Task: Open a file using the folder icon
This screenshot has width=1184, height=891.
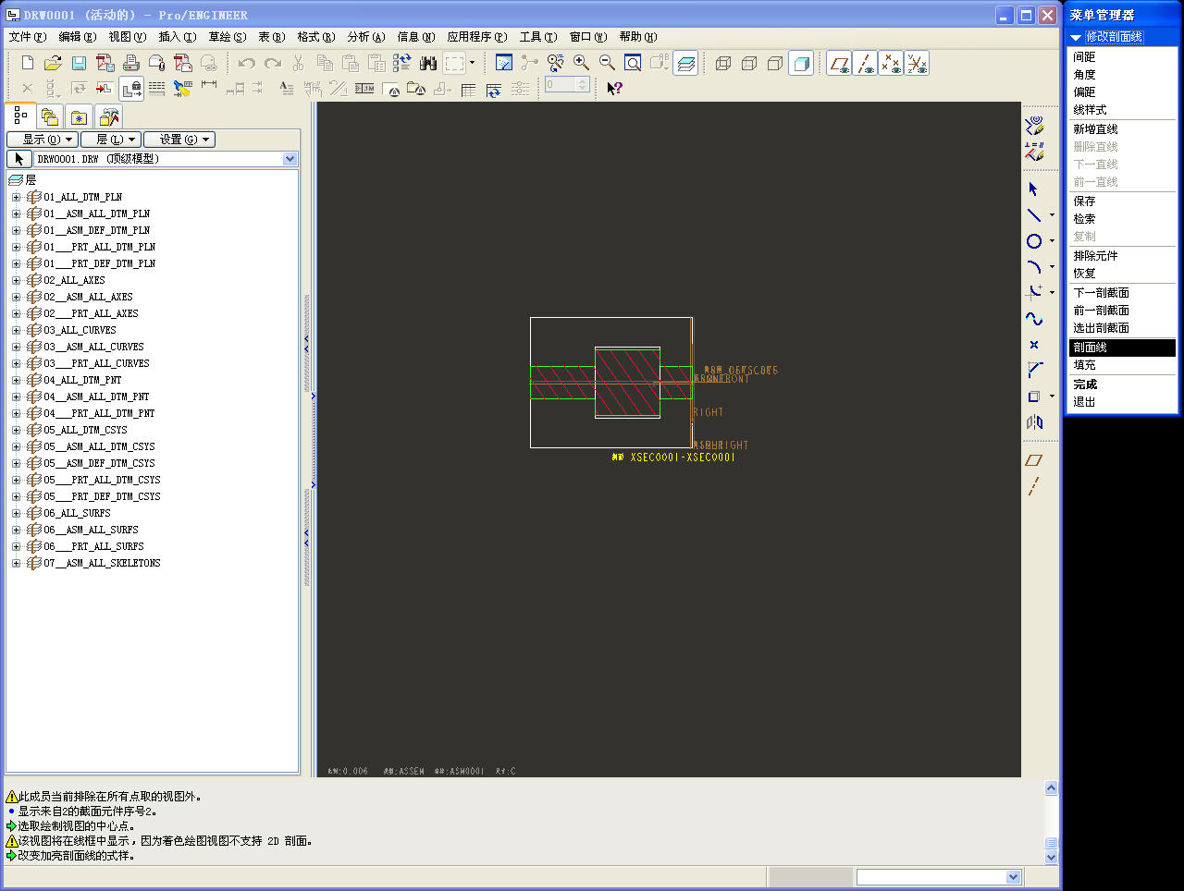Action: pyautogui.click(x=53, y=63)
